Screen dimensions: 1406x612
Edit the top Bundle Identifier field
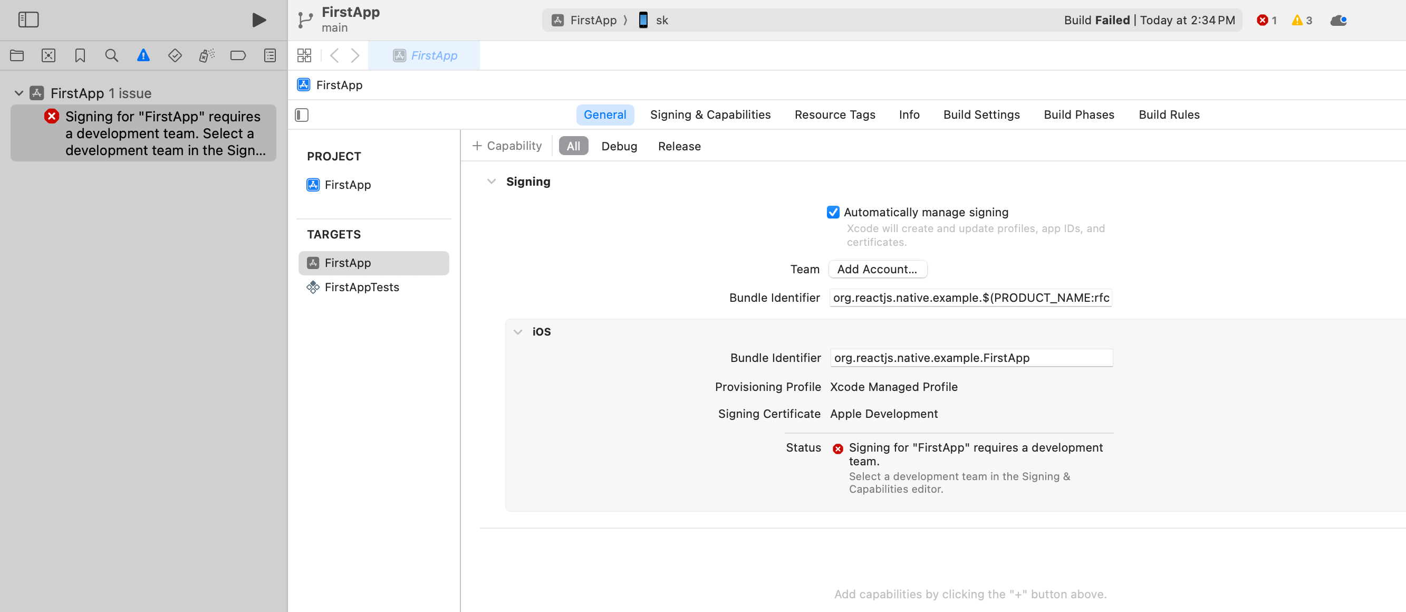[970, 298]
